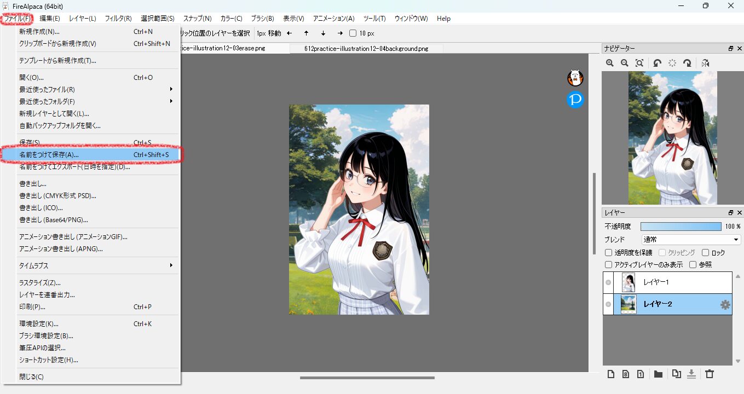Viewport: 744px width, 394px height.
Task: Switch to the 04background.png tab
Action: 366,49
